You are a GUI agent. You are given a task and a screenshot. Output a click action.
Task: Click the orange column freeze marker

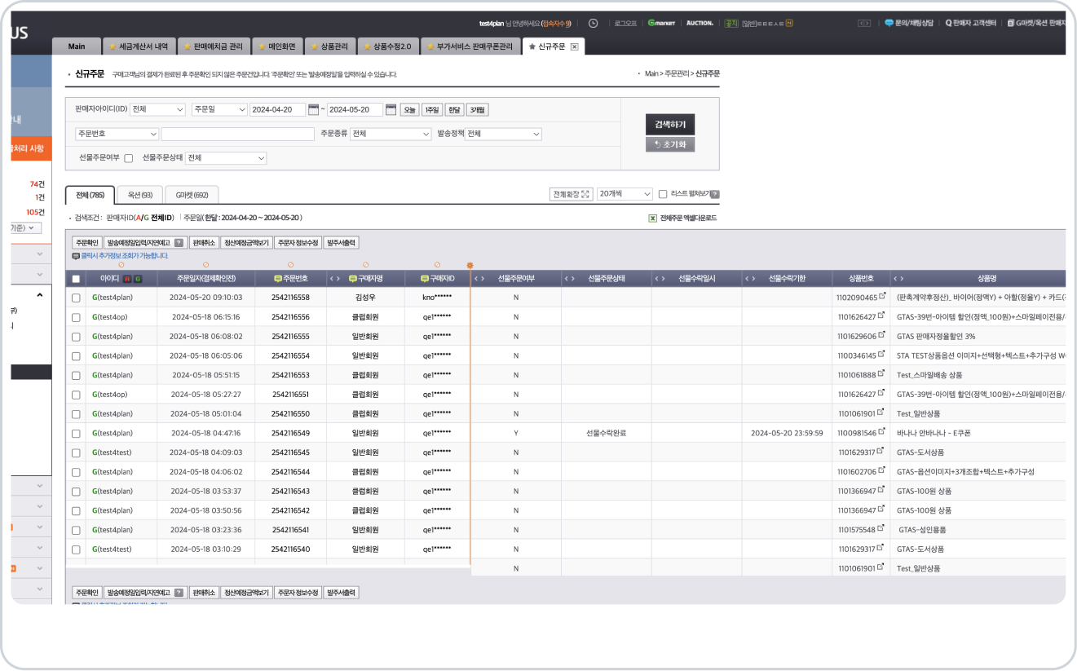tap(470, 266)
